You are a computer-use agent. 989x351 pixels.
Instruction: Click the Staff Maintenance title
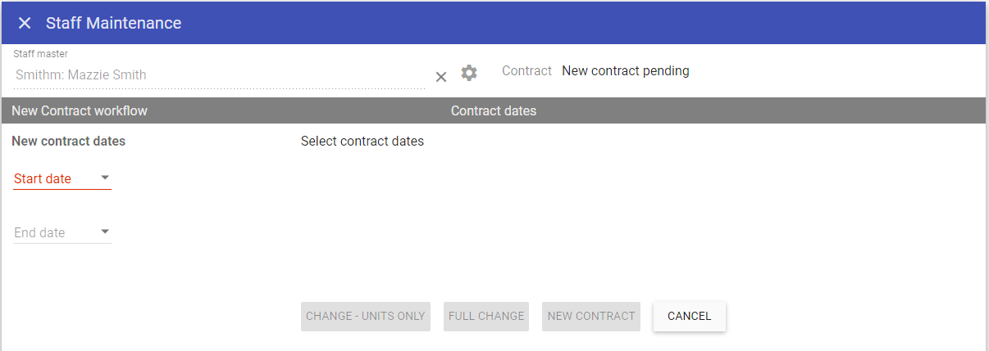click(114, 23)
